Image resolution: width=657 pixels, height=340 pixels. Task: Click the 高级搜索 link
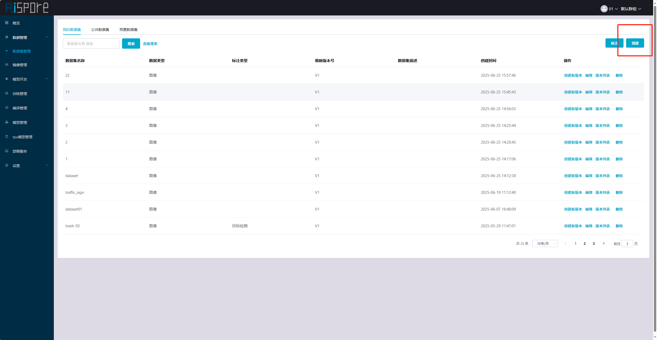[150, 44]
